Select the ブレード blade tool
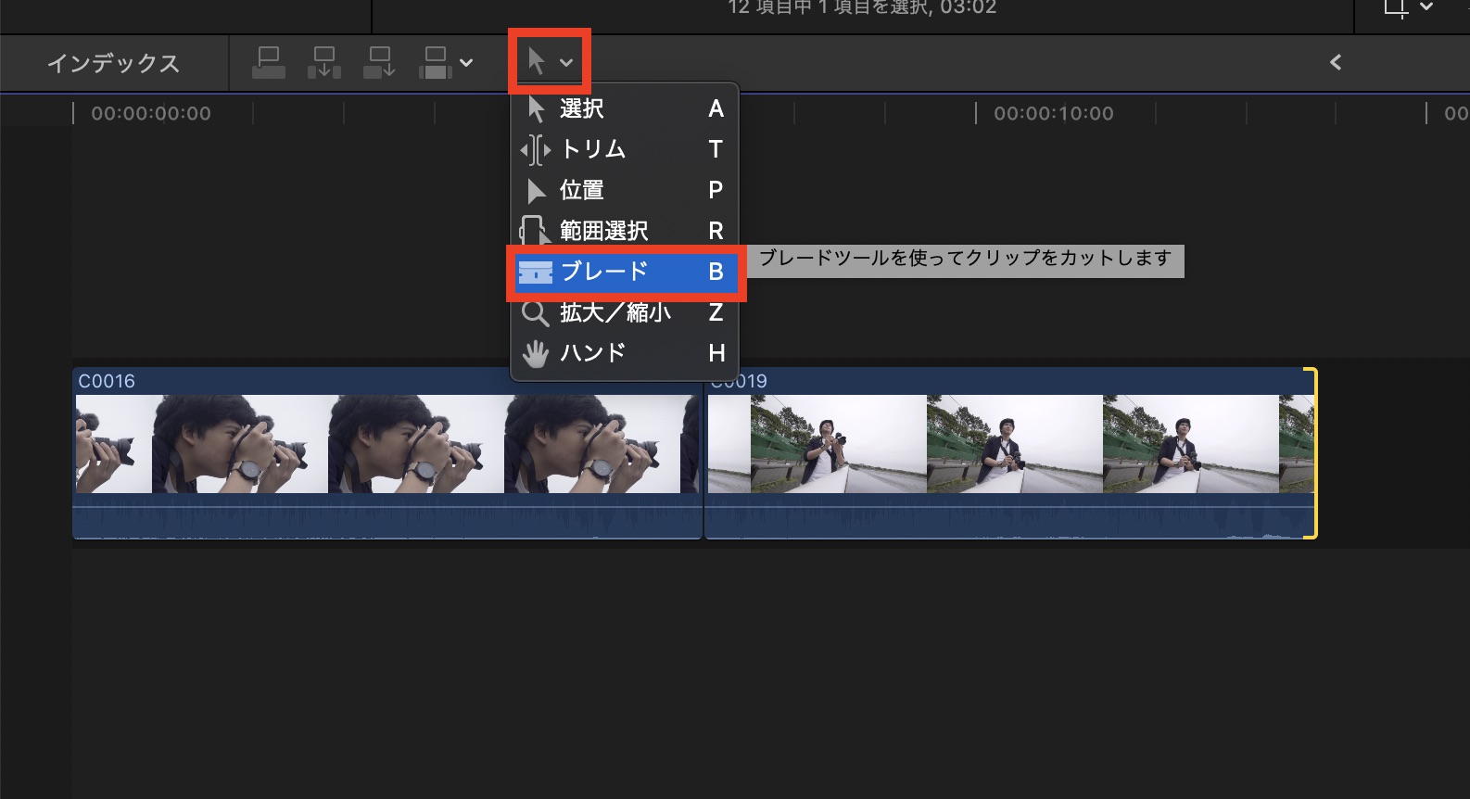This screenshot has width=1470, height=799. tap(626, 272)
